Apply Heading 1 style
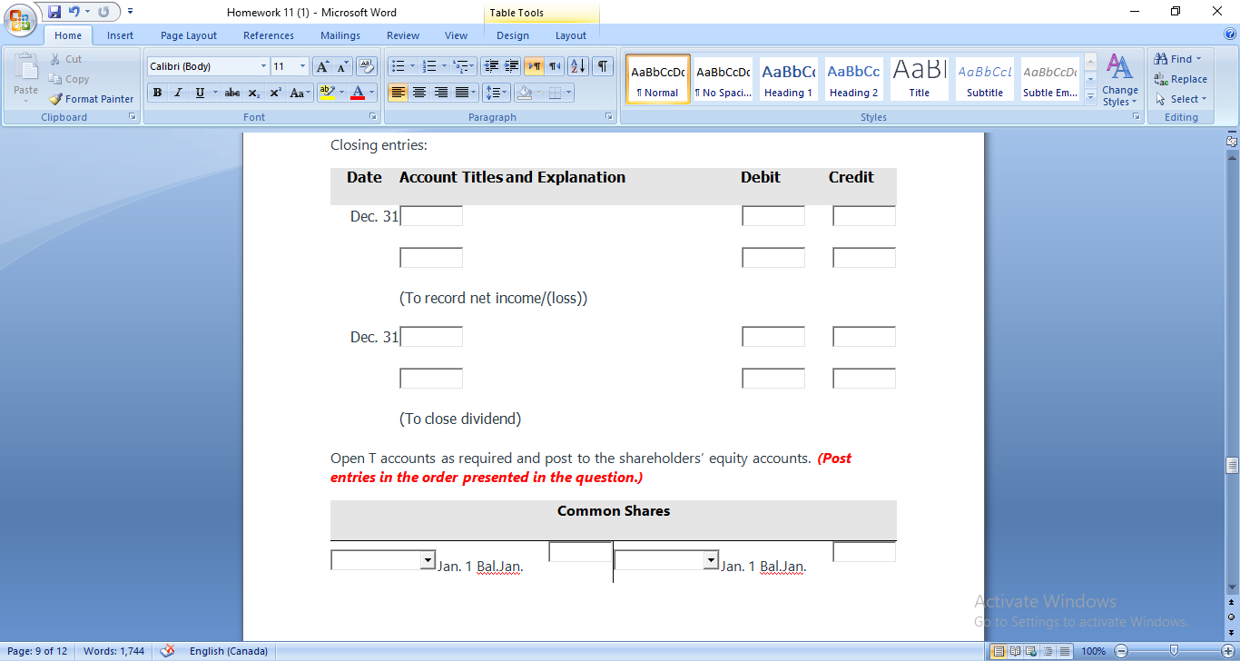1240x661 pixels. pyautogui.click(x=788, y=79)
